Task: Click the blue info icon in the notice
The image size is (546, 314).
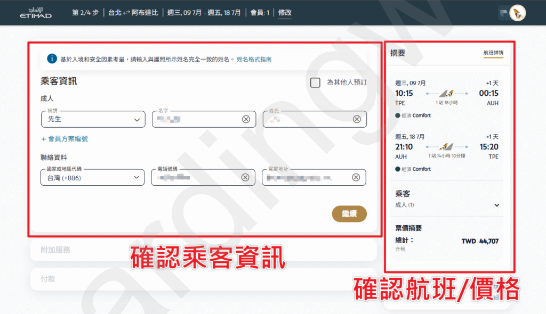Action: pos(52,59)
